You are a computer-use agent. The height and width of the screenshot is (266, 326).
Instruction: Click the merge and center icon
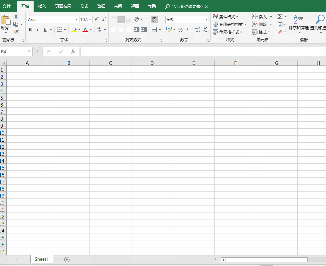pos(154,30)
